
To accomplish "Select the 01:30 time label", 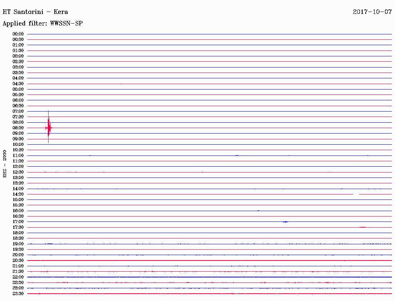I will pyautogui.click(x=18, y=51).
